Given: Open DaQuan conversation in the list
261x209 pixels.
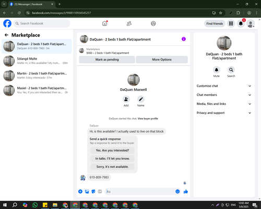Looking at the screenshot, I should pyautogui.click(x=37, y=47).
